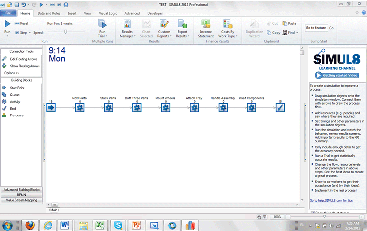This screenshot has height=231, width=367.
Task: Select the Buff Three Parts activity
Action: tap(137, 108)
